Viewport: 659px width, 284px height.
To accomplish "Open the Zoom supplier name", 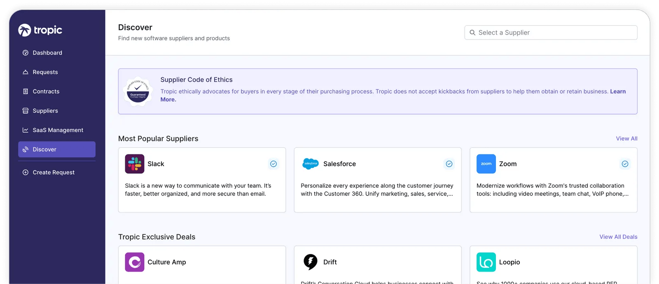I will coord(508,164).
